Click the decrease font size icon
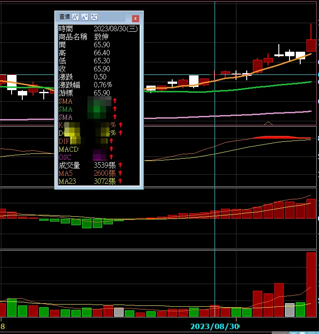The image size is (319, 334). pyautogui.click(x=85, y=17)
